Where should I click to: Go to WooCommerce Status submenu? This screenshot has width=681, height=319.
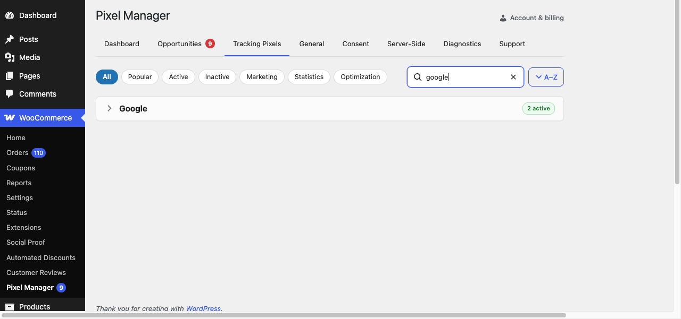16,213
